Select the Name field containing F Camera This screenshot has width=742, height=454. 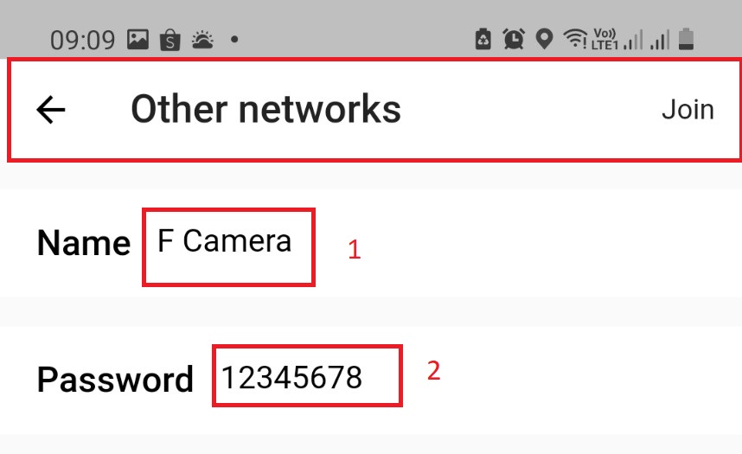[228, 246]
